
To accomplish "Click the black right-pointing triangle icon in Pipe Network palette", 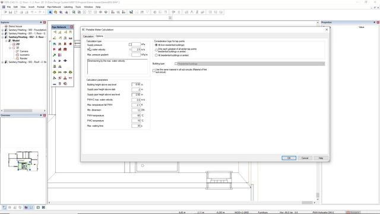I will (x=60, y=61).
